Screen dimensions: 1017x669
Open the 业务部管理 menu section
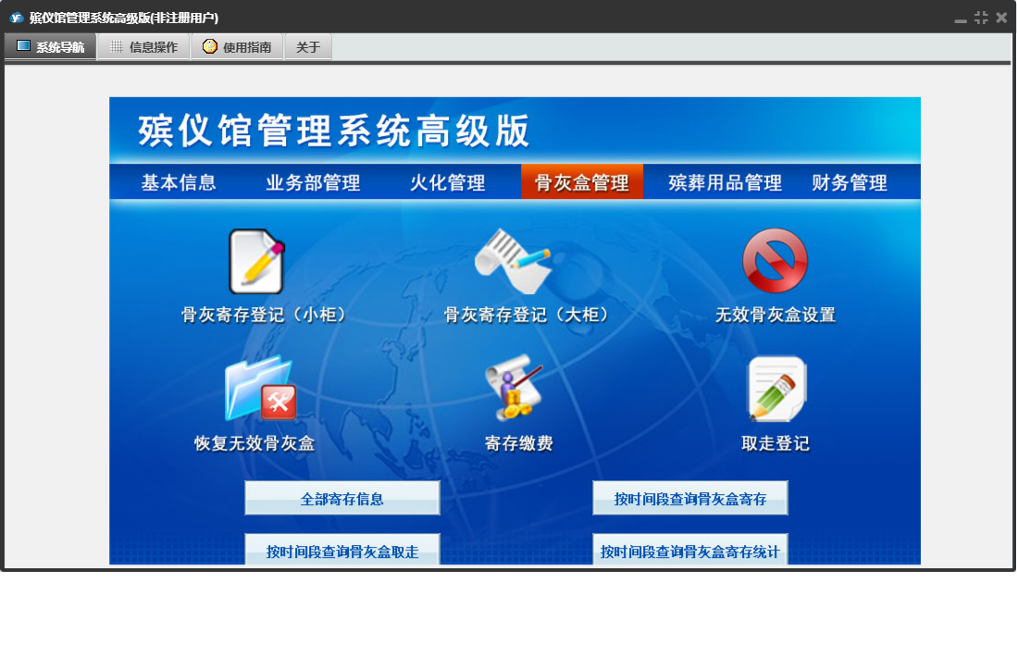[x=313, y=183]
